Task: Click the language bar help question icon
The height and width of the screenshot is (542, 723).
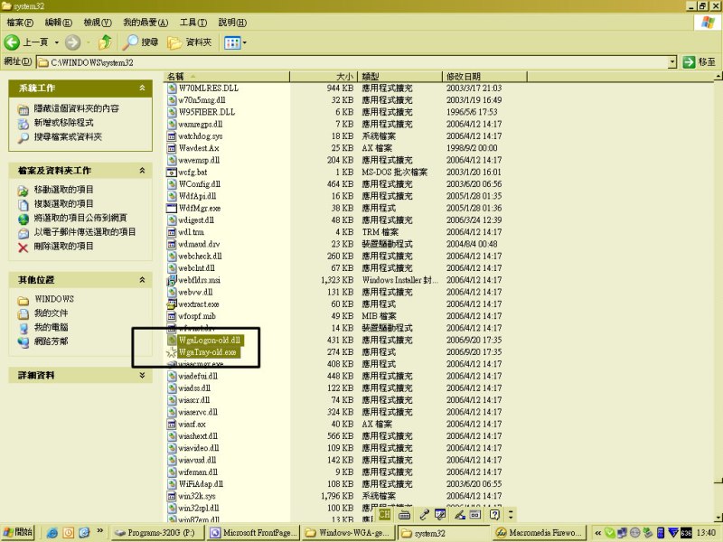Action: tap(494, 514)
